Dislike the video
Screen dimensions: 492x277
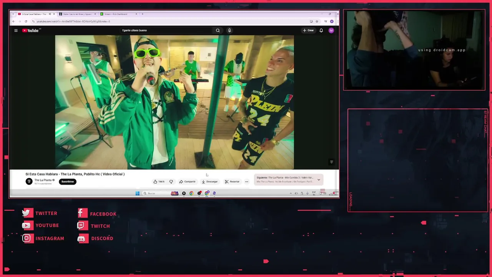[x=171, y=182]
